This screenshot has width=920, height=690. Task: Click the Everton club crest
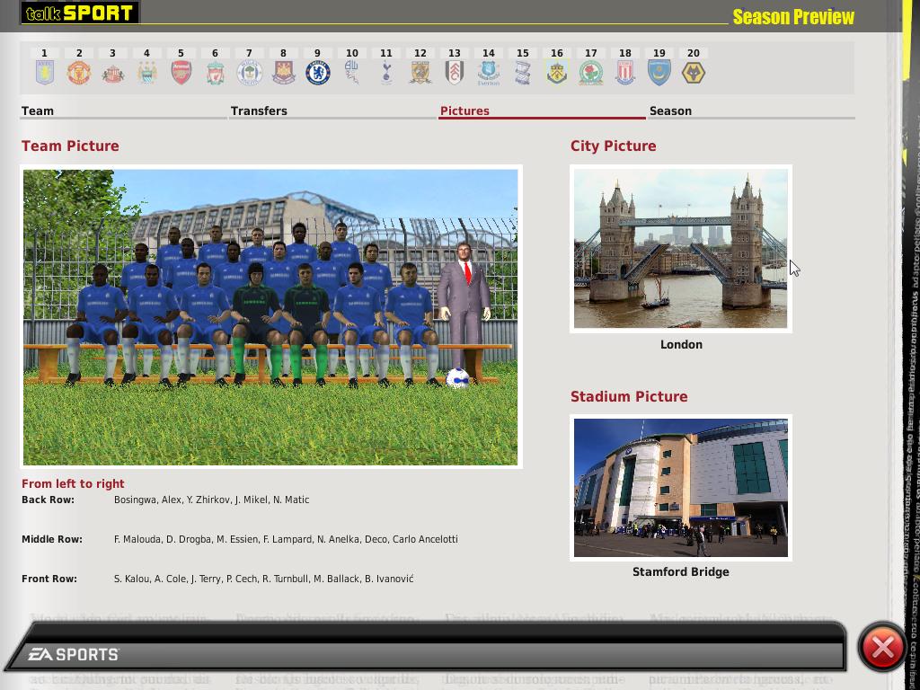[488, 72]
